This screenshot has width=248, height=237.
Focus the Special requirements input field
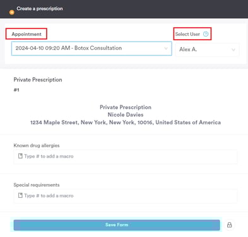coord(126,196)
